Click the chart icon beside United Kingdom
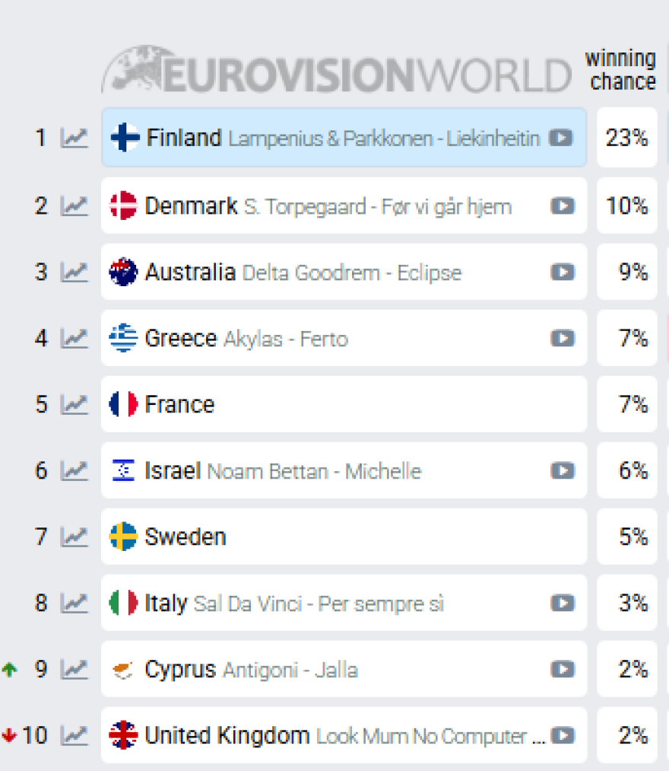 click(74, 735)
